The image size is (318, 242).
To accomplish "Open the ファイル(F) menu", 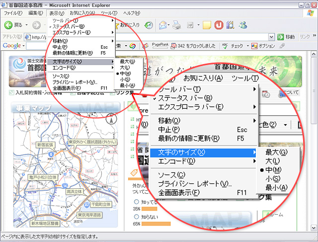I will (x=13, y=13).
